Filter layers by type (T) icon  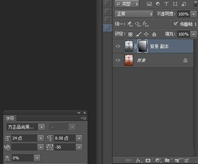pyautogui.click(x=166, y=4)
